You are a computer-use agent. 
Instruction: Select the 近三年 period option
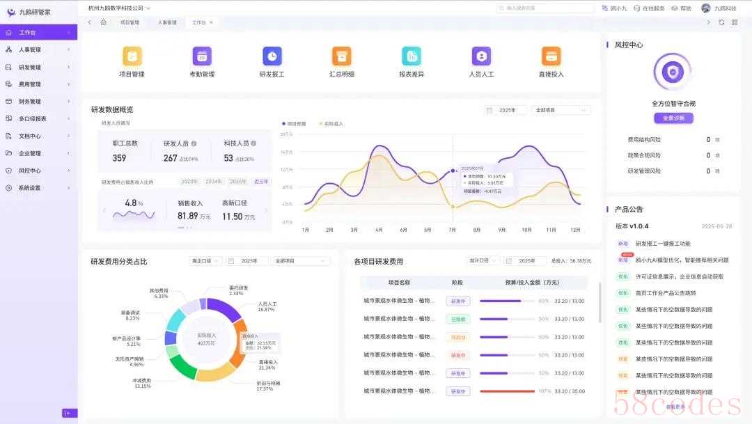(x=261, y=181)
